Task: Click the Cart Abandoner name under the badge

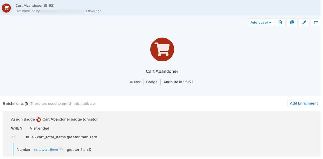Action: point(162,71)
